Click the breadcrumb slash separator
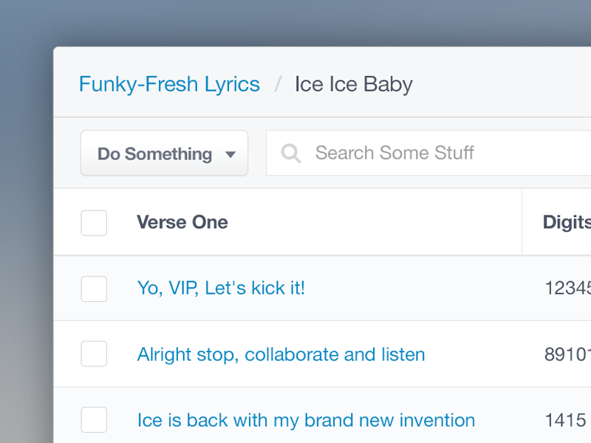 click(x=278, y=84)
